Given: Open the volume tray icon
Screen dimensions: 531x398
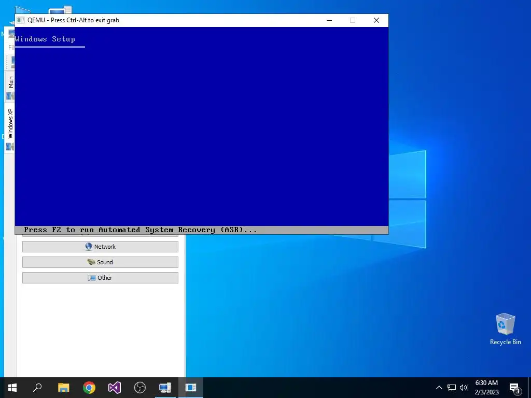Looking at the screenshot, I should [464, 388].
